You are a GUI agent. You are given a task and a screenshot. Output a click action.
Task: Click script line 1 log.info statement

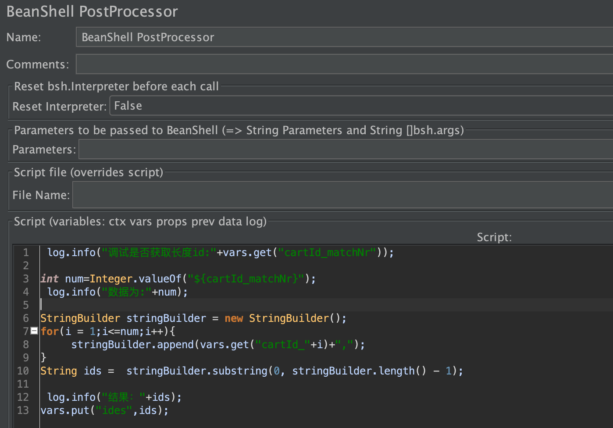(221, 253)
